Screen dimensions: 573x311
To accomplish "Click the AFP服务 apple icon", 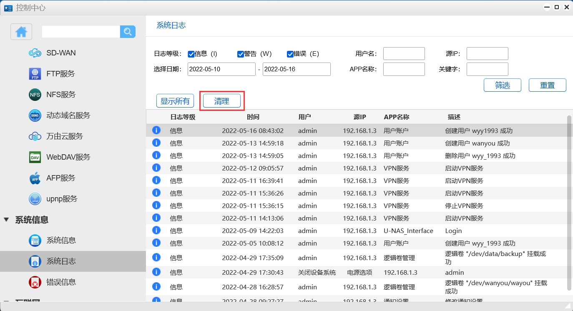I will tap(35, 178).
